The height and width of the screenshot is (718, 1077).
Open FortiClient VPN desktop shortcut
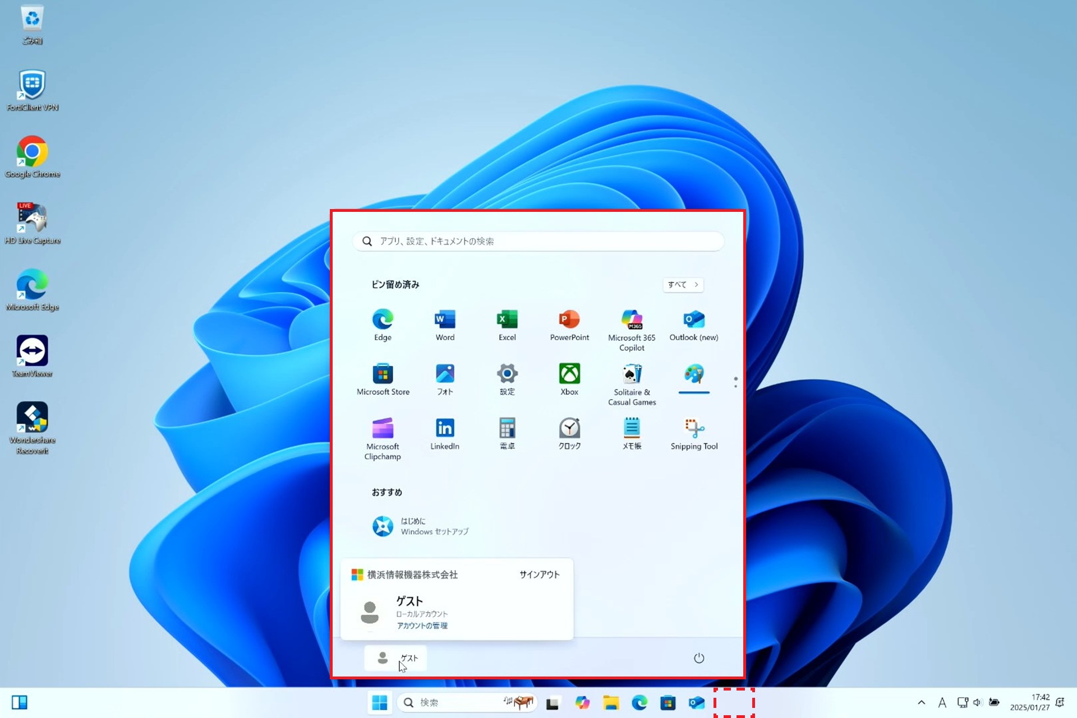(x=33, y=90)
